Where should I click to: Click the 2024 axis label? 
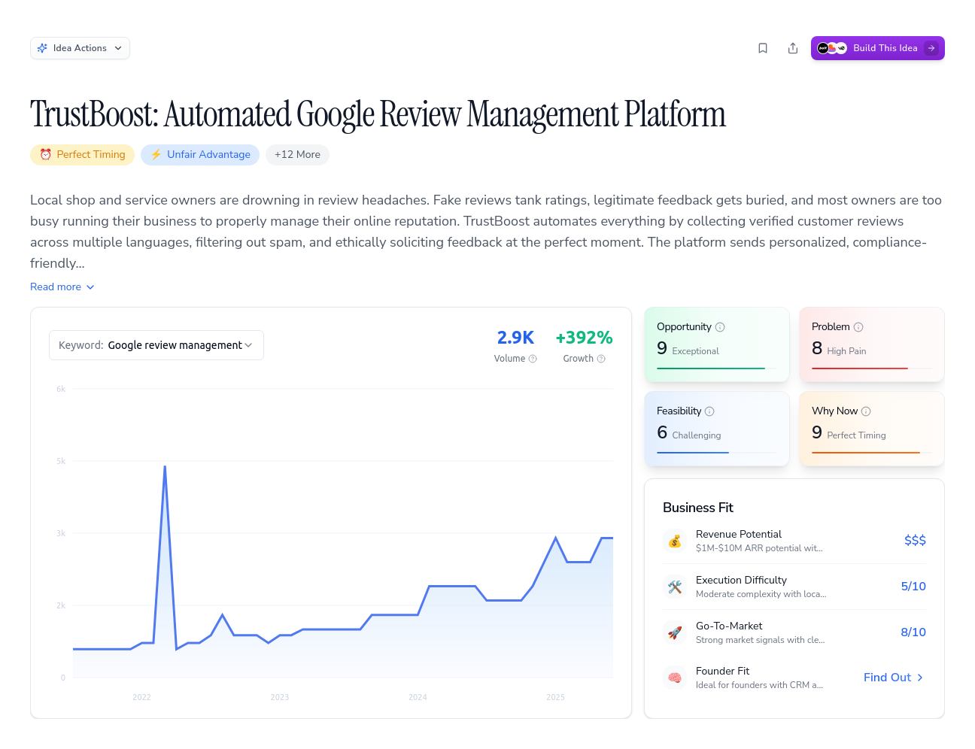[x=418, y=698]
